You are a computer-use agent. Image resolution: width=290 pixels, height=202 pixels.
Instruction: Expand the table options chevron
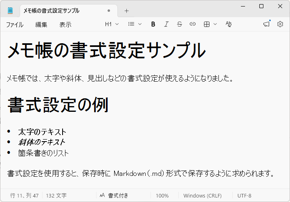coord(215,24)
